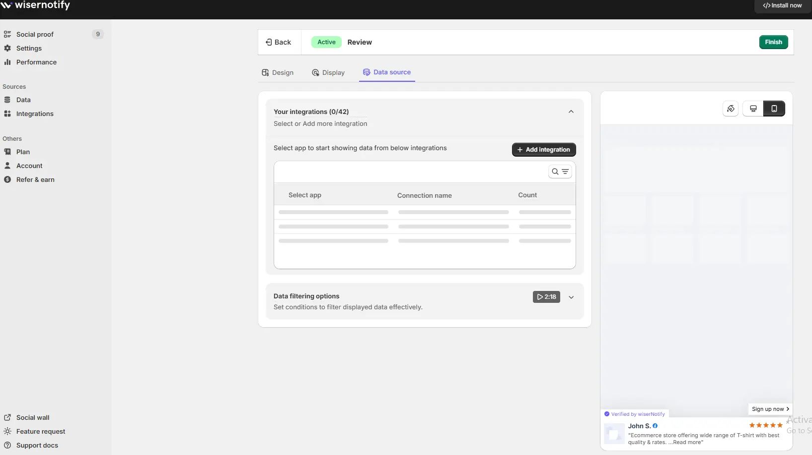Click the Settings gear icon
This screenshot has height=455, width=812.
pyautogui.click(x=7, y=48)
